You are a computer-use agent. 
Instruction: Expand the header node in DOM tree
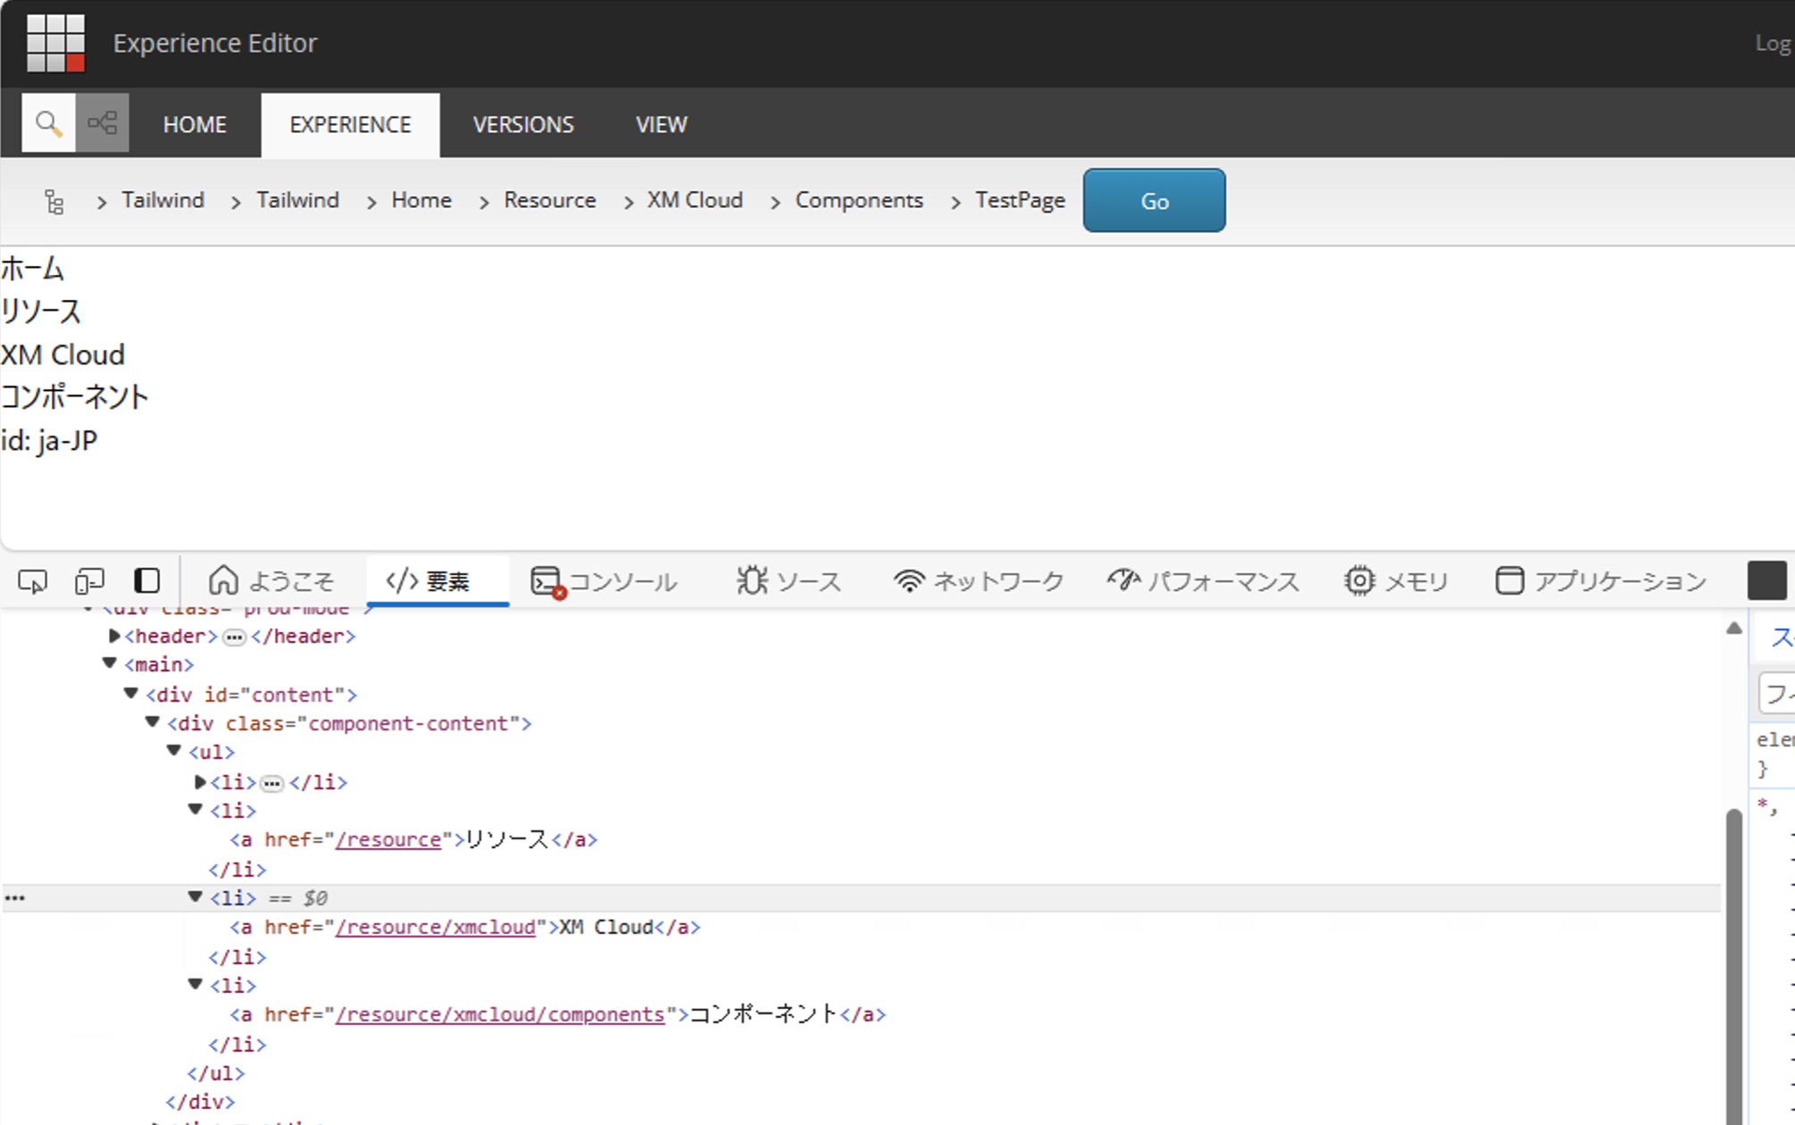[114, 636]
